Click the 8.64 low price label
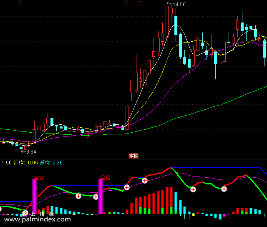The height and width of the screenshot is (227, 267). [31, 152]
